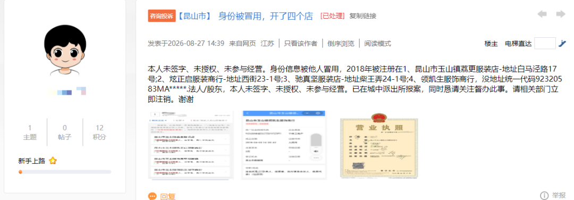The width and height of the screenshot is (574, 200).
Task: Open second attached screenshot of business details
Action: pyautogui.click(x=284, y=145)
